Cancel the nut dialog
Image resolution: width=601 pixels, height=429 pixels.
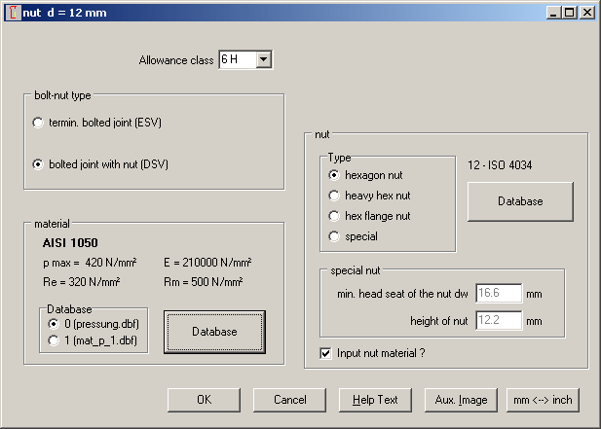tap(289, 400)
